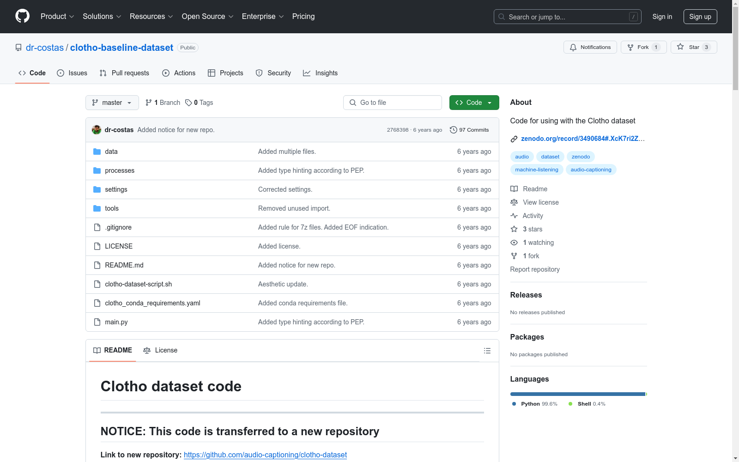Viewport: 739px width, 462px height.
Task: Click the Notifications bell icon
Action: point(573,47)
